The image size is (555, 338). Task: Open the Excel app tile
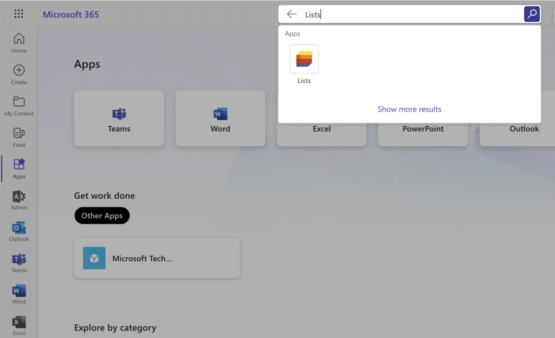321,134
